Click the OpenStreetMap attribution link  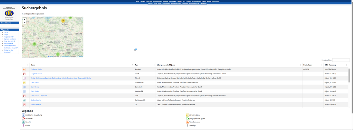click(65, 57)
